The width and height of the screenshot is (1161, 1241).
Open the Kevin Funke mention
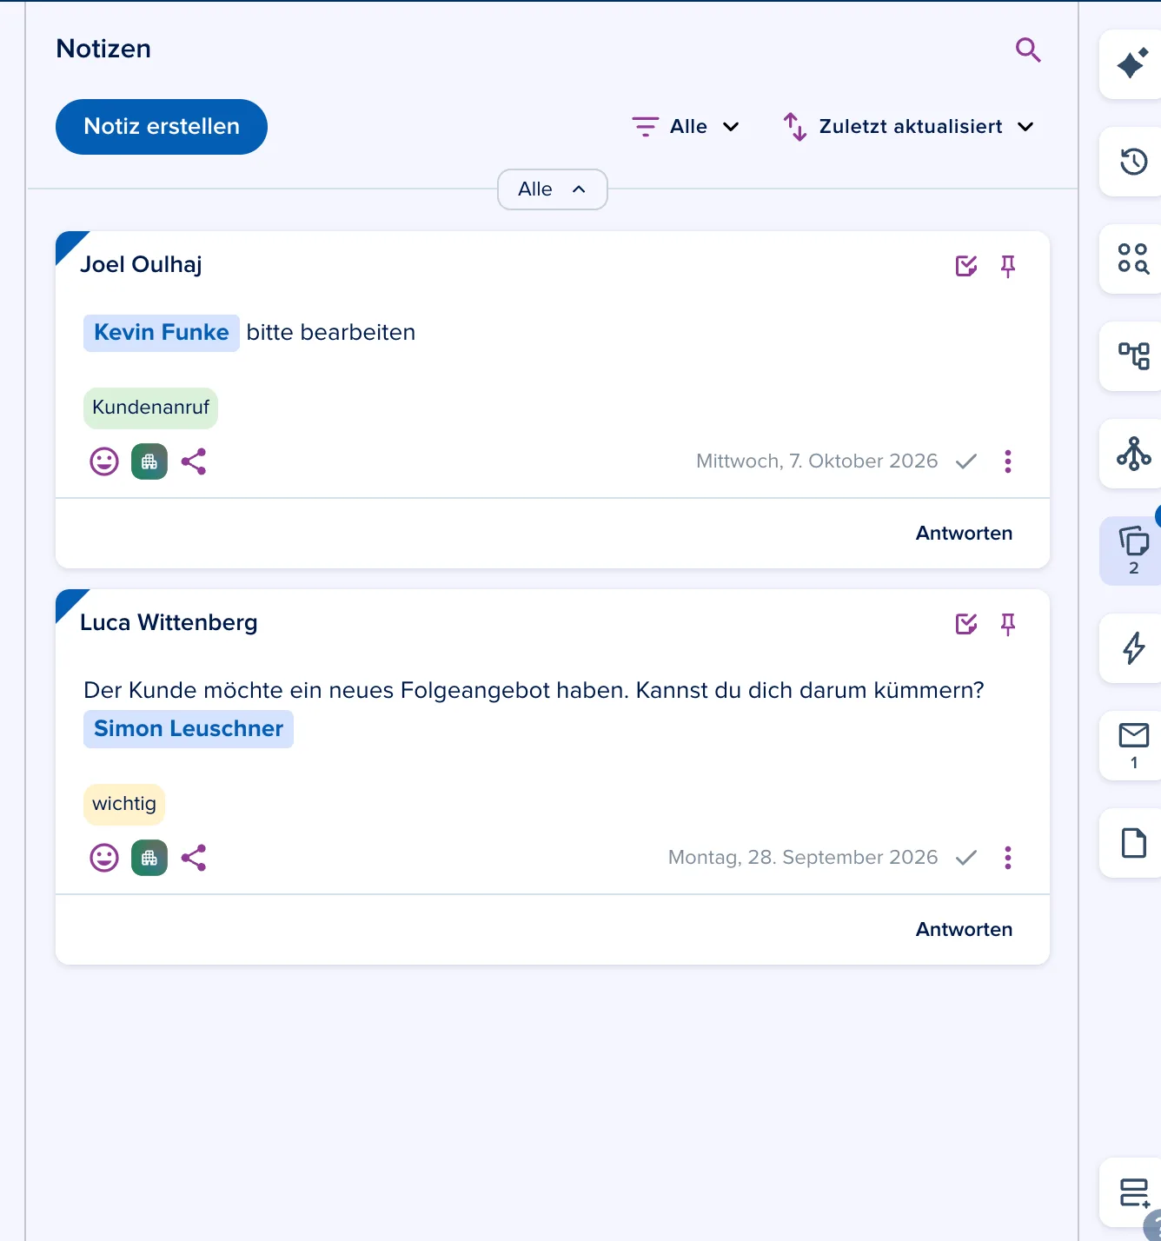tap(162, 333)
